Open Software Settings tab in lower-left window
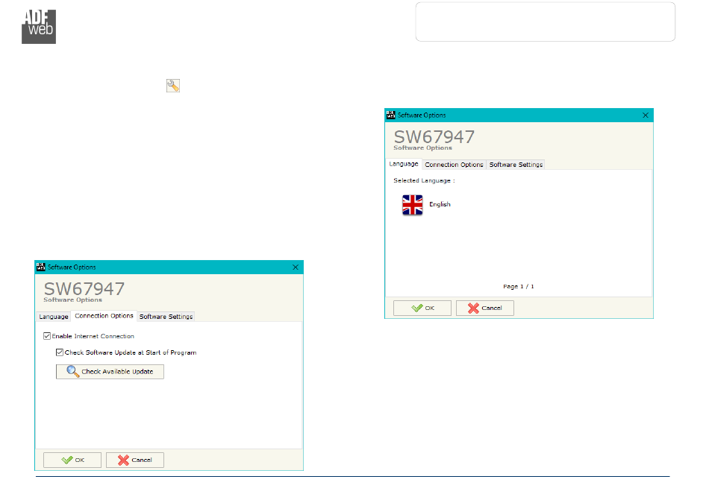 [166, 317]
